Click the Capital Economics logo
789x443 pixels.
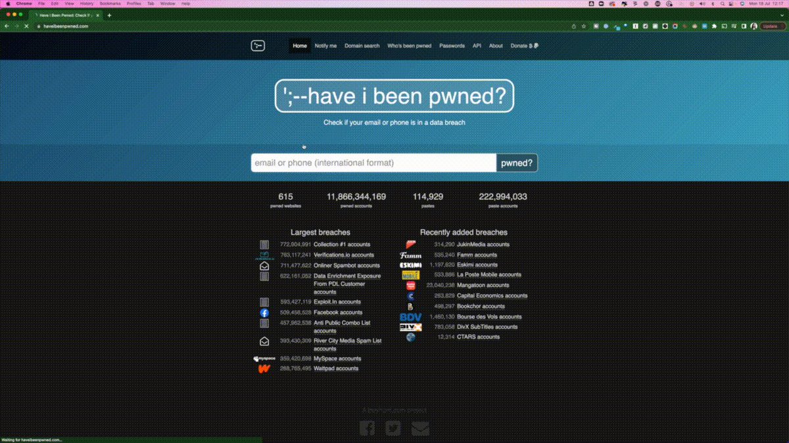point(411,296)
